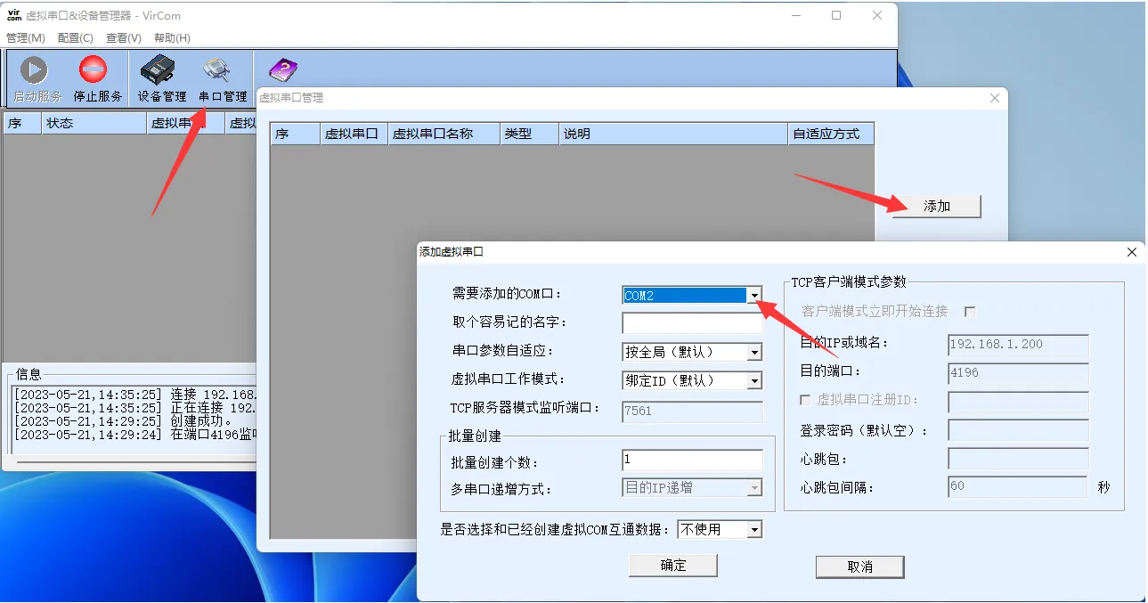Open the 串口参数自适应 dropdown
Screen dimensions: 1148x603
click(755, 352)
